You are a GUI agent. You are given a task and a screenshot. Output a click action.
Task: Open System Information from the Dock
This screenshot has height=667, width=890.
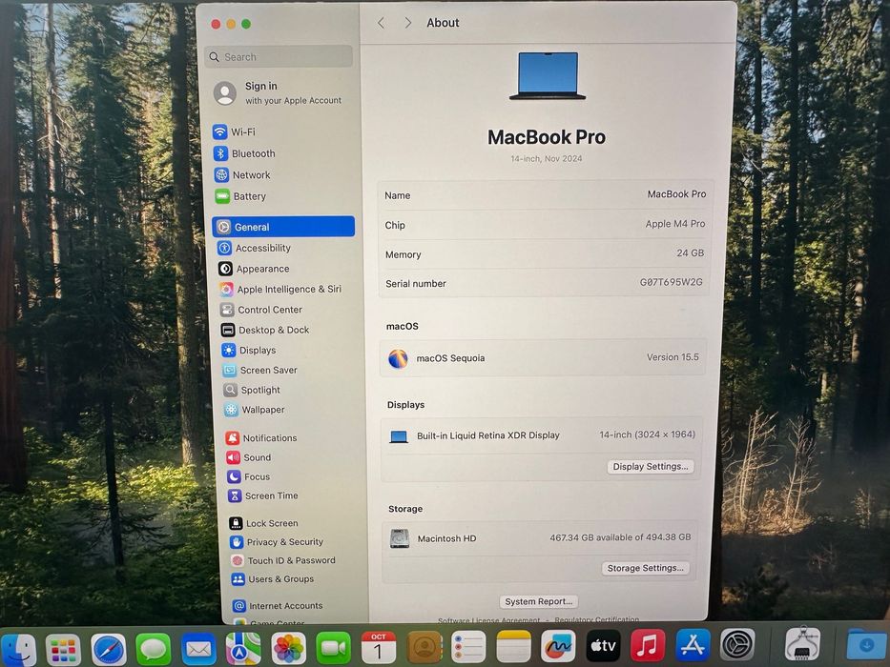point(802,644)
